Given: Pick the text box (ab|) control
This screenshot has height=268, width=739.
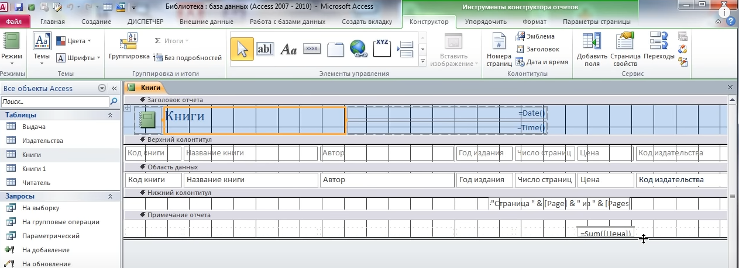Looking at the screenshot, I should coord(265,49).
